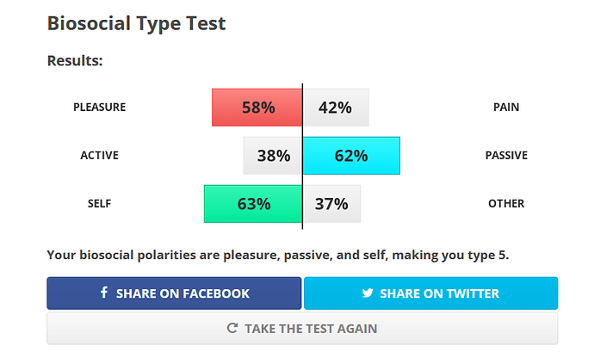Click the Biosocial Type Test heading

tap(136, 23)
